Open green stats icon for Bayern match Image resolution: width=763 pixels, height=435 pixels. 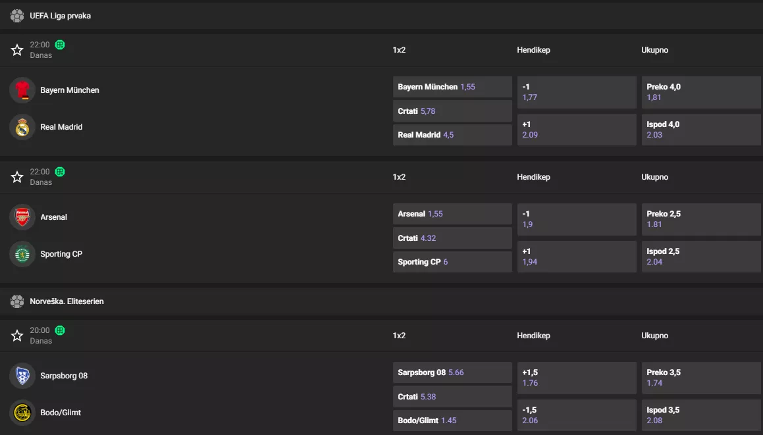click(60, 45)
